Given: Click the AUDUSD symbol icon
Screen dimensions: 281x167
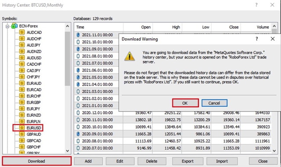Looking at the screenshot, I should coord(22,58).
